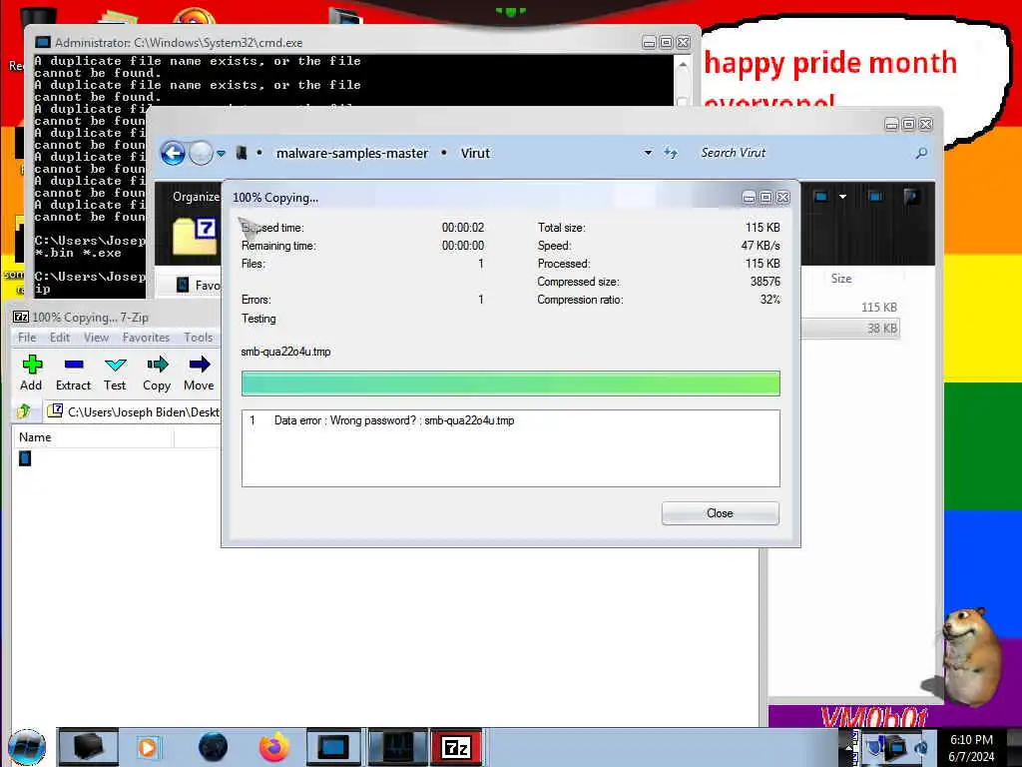Click the Close button in copy dialog

[x=721, y=513]
